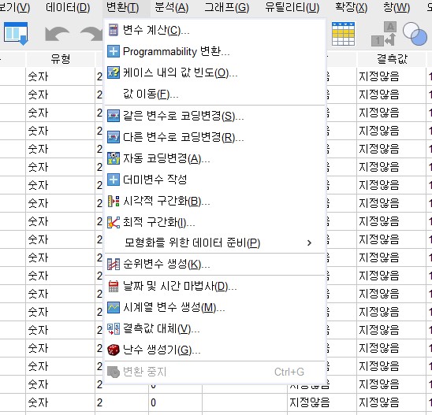The height and width of the screenshot is (415, 432).
Task: Select the last row's 숫자 type cell
Action: pos(61,402)
